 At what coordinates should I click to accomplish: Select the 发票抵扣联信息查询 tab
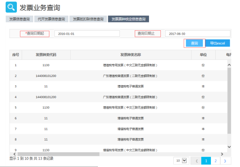88,19
